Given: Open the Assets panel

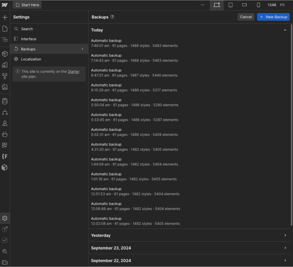Looking at the screenshot, I should point(5,87).
